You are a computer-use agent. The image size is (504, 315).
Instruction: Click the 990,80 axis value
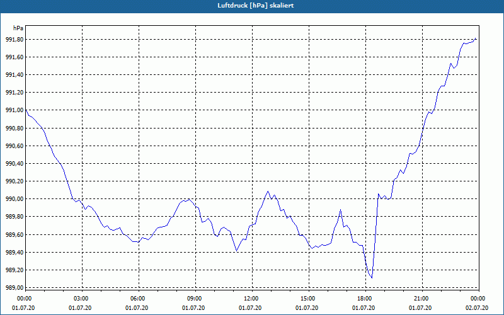14,129
